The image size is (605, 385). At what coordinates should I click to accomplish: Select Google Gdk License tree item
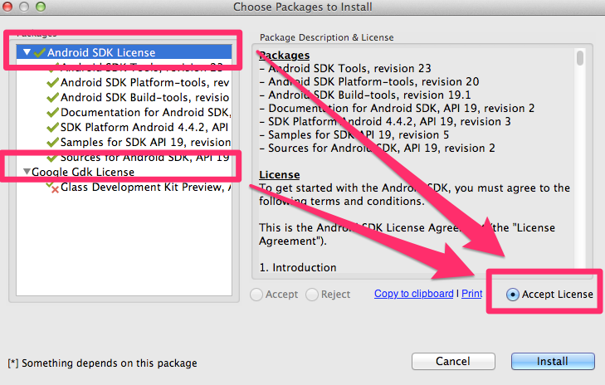pos(83,172)
